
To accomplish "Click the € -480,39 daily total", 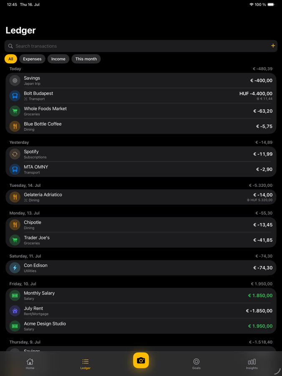I will pyautogui.click(x=263, y=69).
